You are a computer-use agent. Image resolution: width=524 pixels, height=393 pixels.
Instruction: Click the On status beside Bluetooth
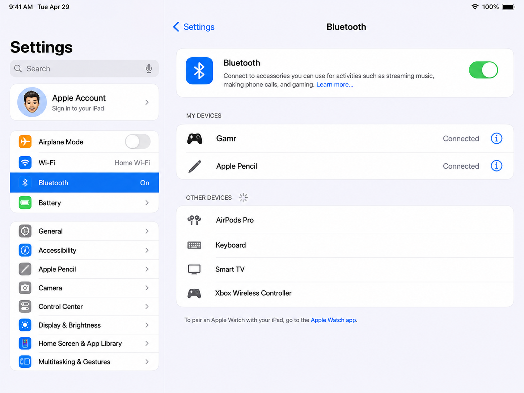145,183
